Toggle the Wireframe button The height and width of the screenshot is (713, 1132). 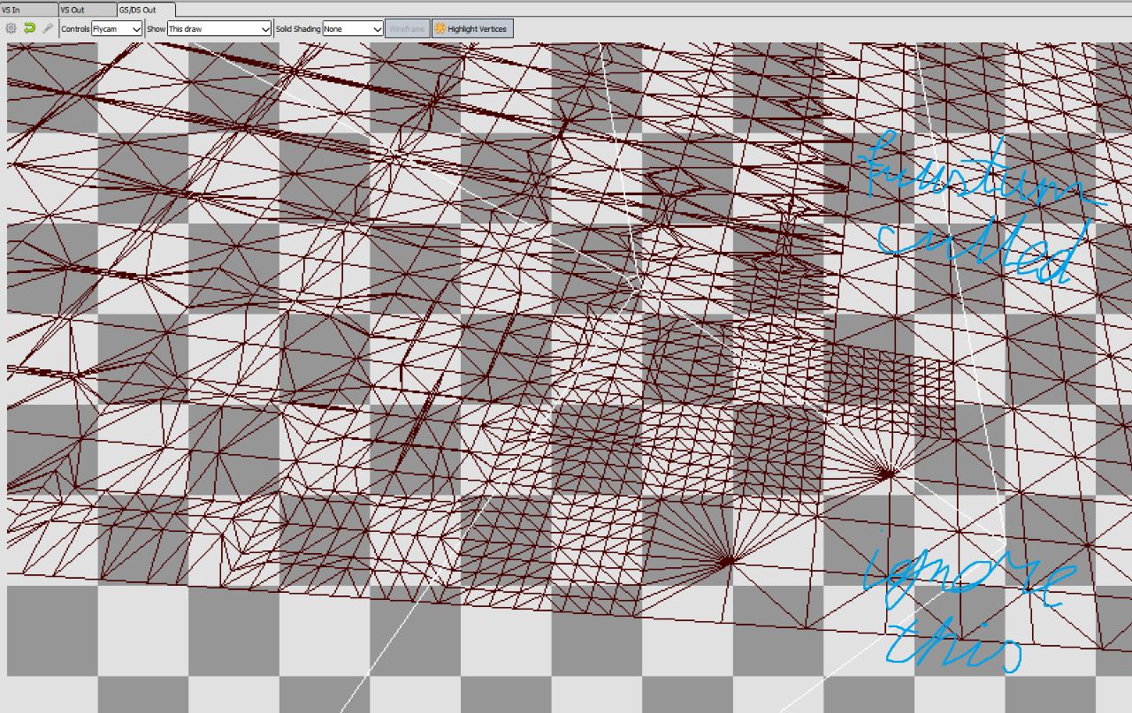point(407,29)
